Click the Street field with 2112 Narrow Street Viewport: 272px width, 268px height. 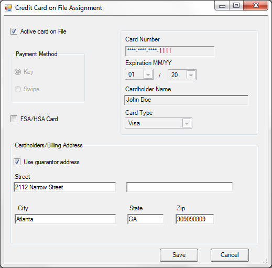click(65, 187)
